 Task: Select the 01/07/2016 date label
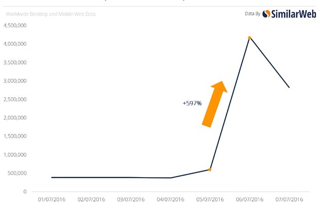pyautogui.click(x=51, y=199)
